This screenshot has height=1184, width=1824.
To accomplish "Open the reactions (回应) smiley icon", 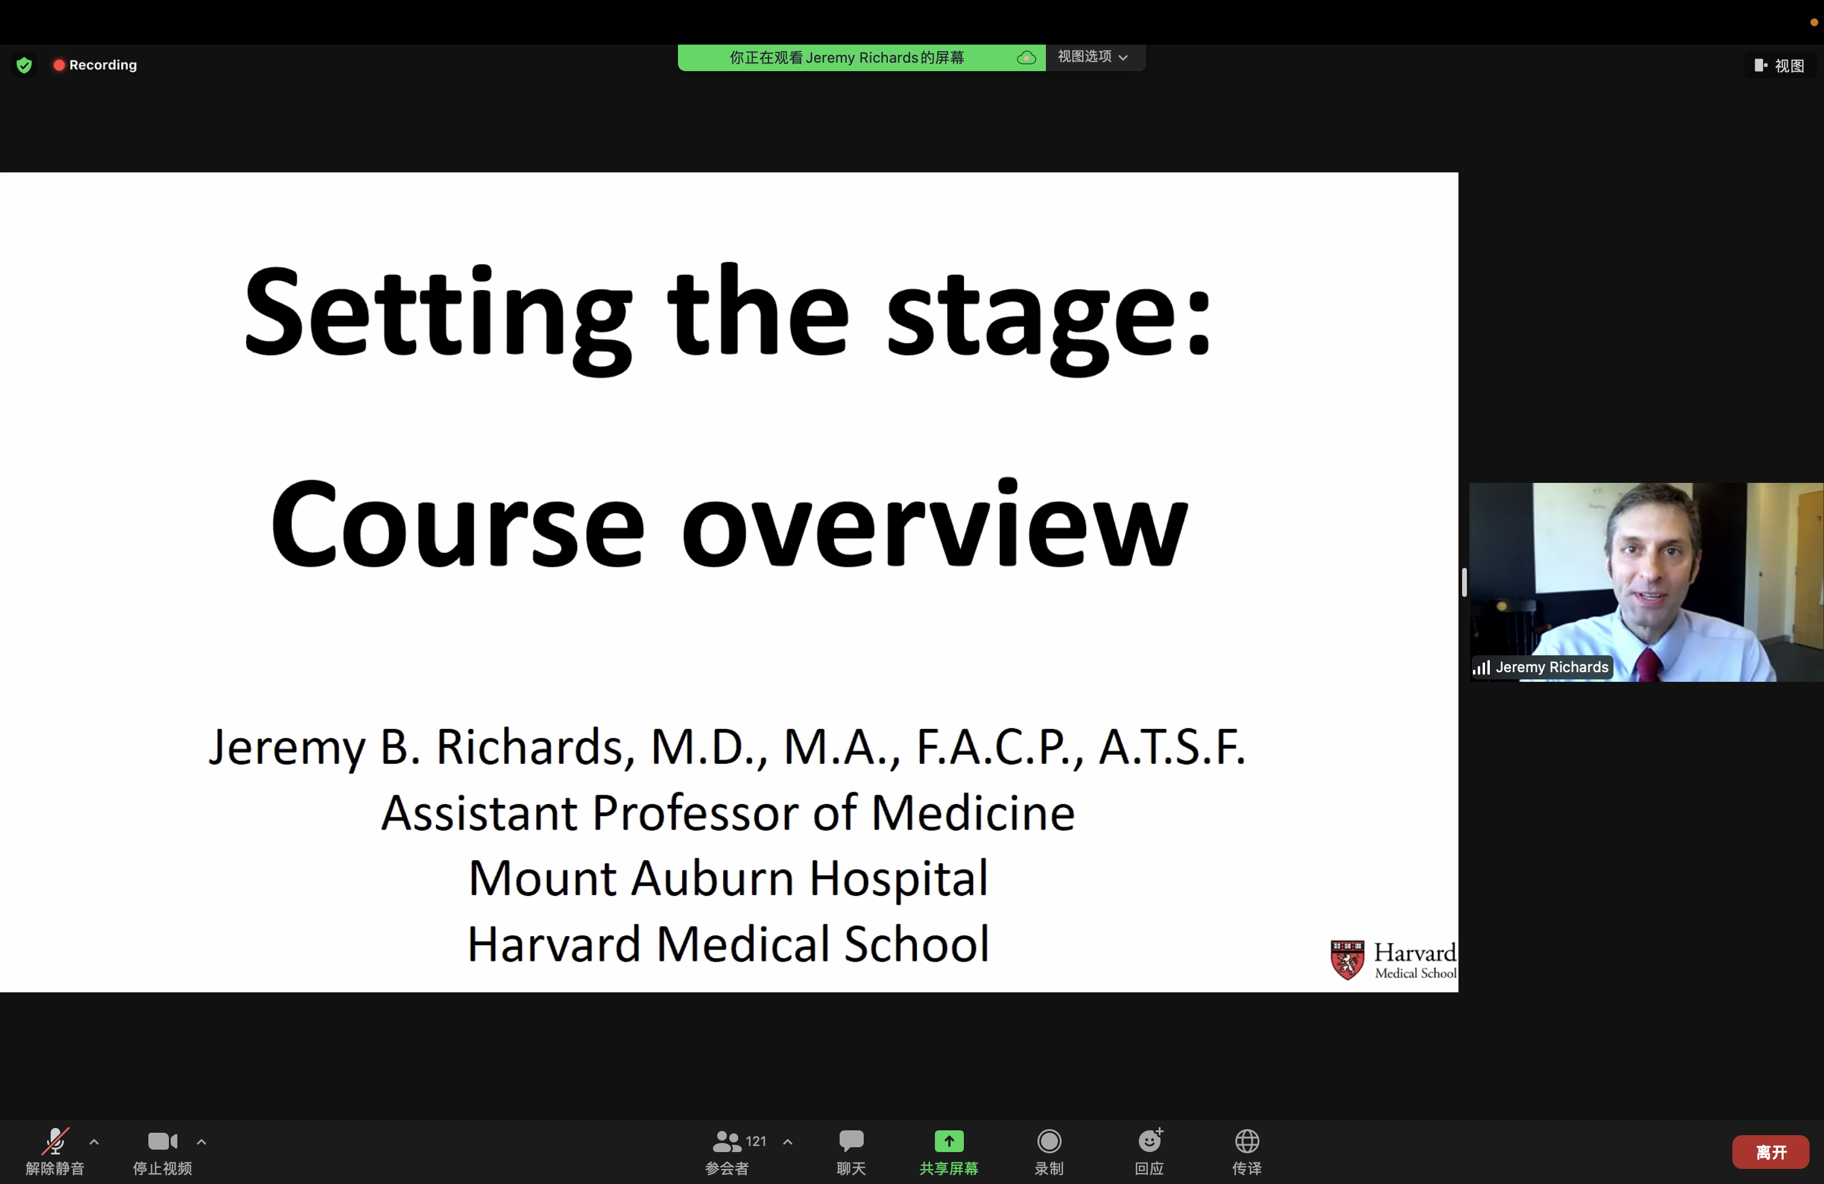I will pyautogui.click(x=1149, y=1141).
